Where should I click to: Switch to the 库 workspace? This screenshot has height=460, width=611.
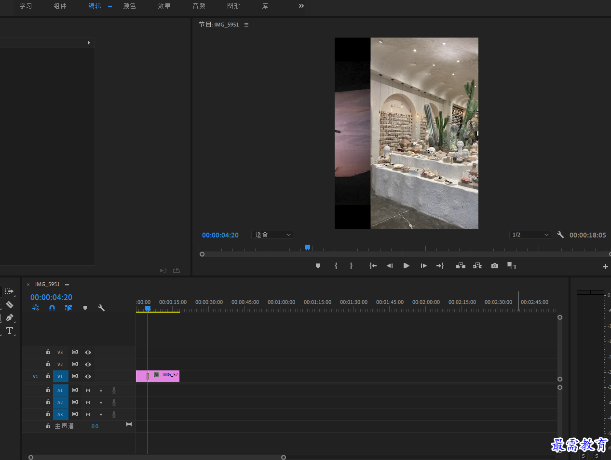point(265,6)
